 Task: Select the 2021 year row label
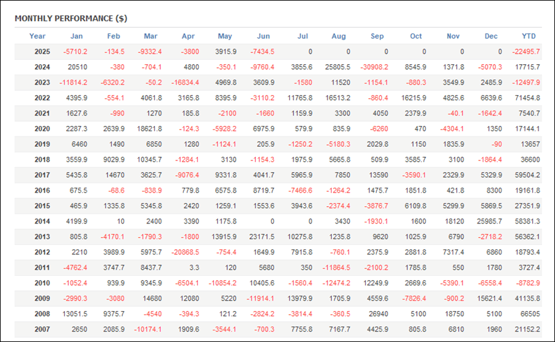pos(42,114)
